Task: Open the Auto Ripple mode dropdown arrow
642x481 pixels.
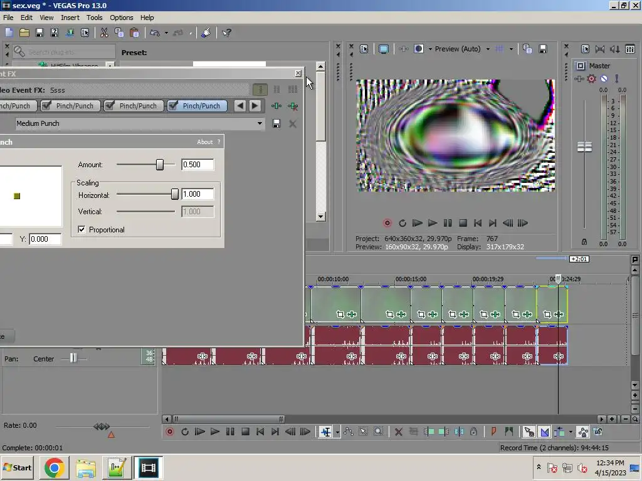Action: point(571,432)
